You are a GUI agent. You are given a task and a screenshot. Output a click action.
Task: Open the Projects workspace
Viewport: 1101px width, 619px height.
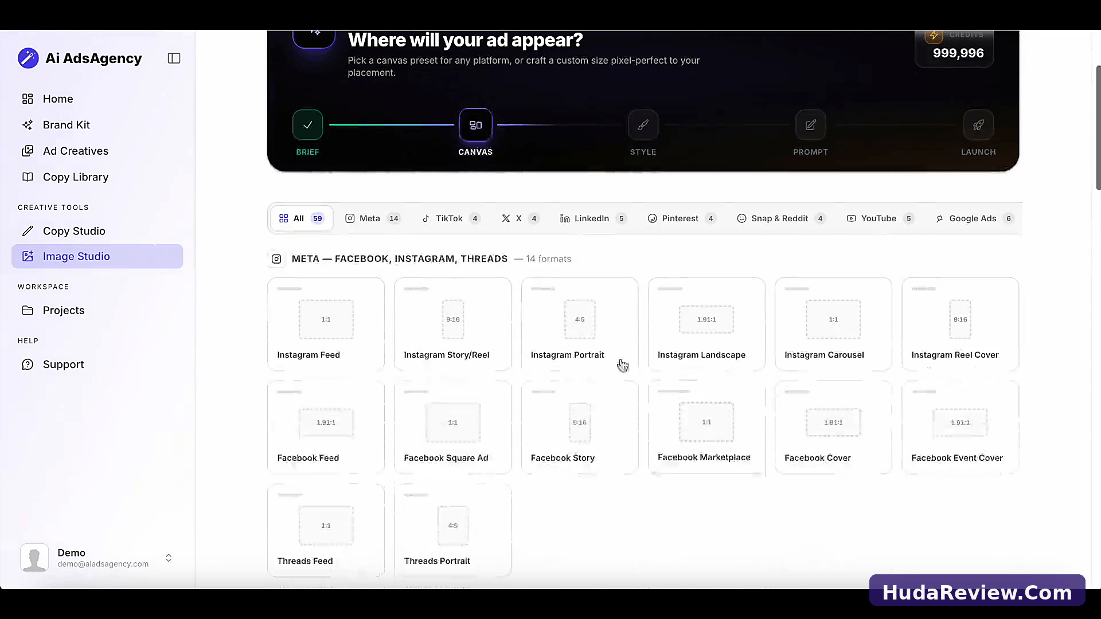coord(64,310)
